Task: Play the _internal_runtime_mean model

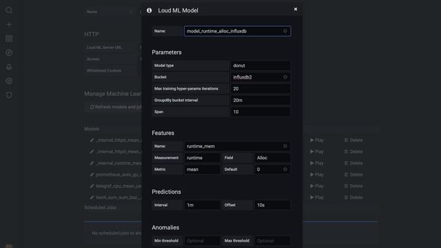Action: tap(317, 163)
